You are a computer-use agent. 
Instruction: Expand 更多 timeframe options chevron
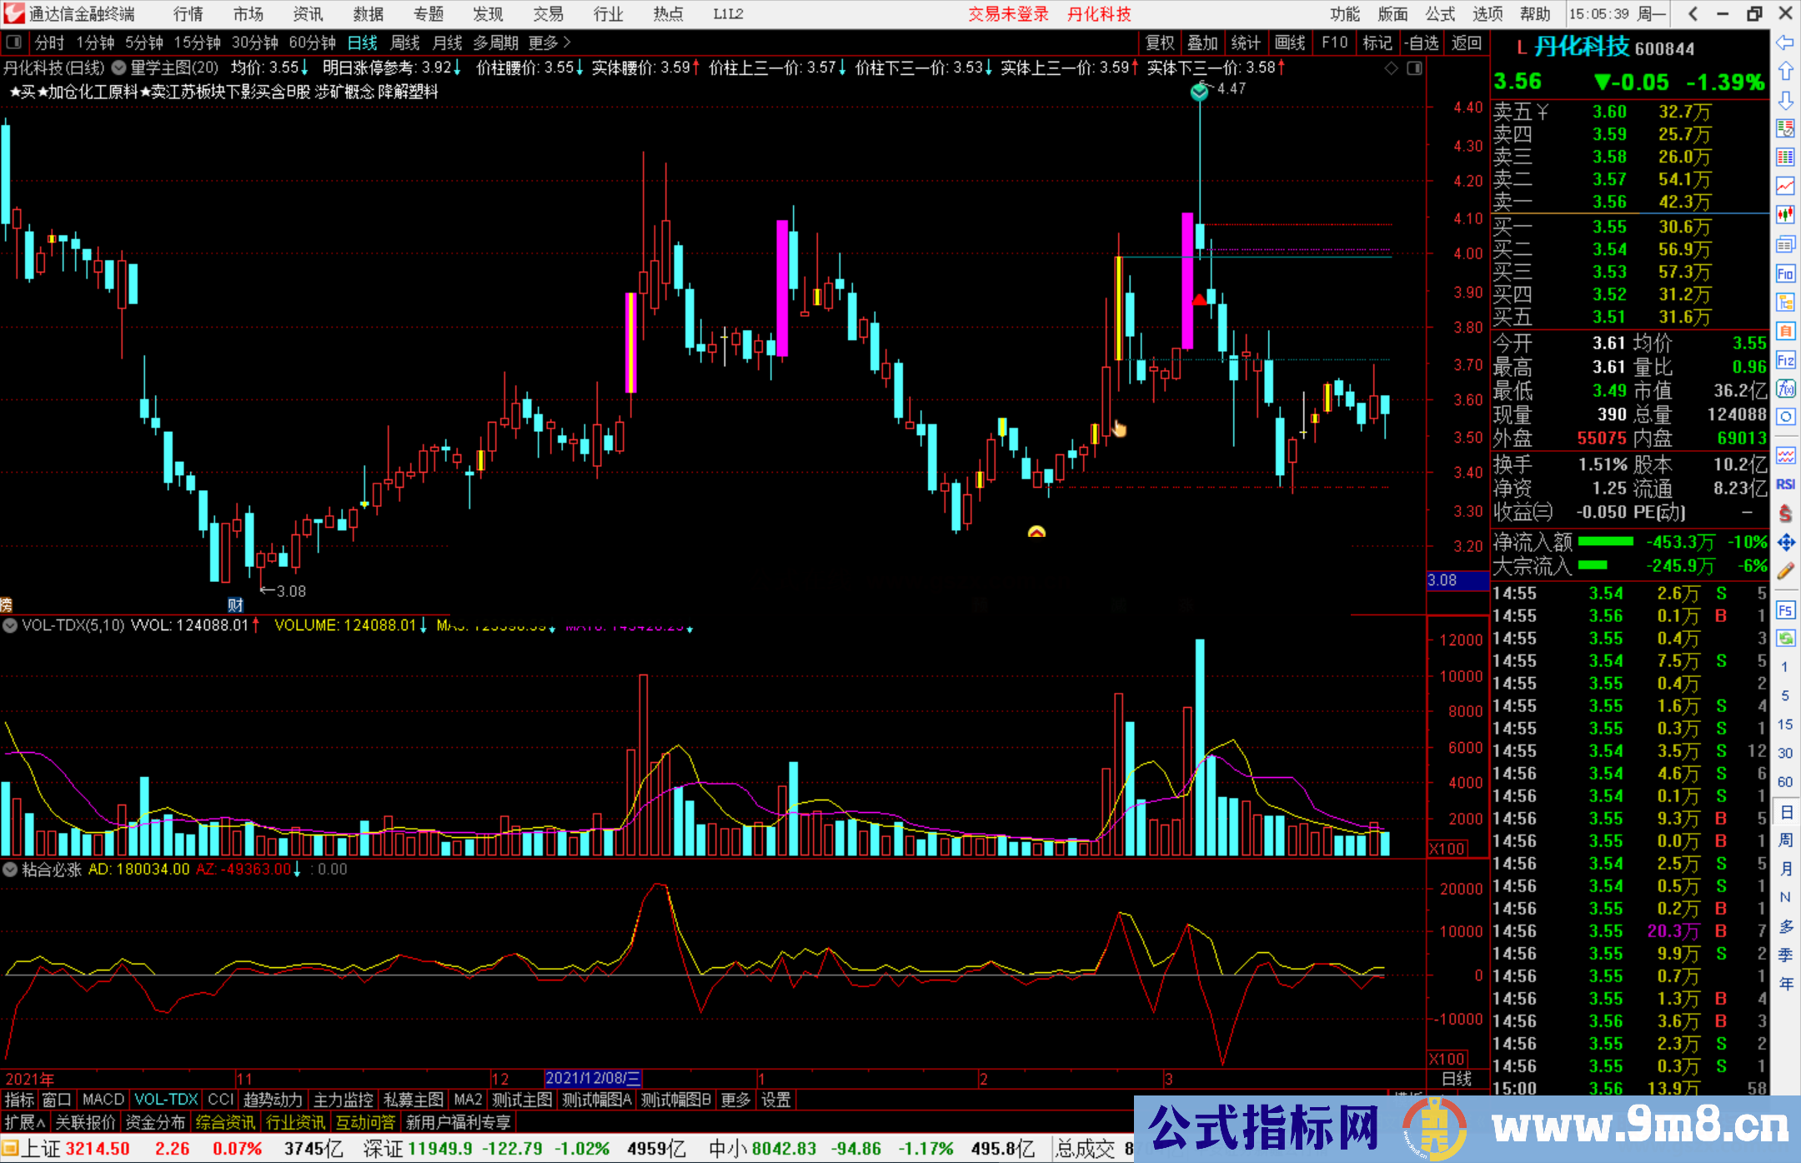click(567, 42)
